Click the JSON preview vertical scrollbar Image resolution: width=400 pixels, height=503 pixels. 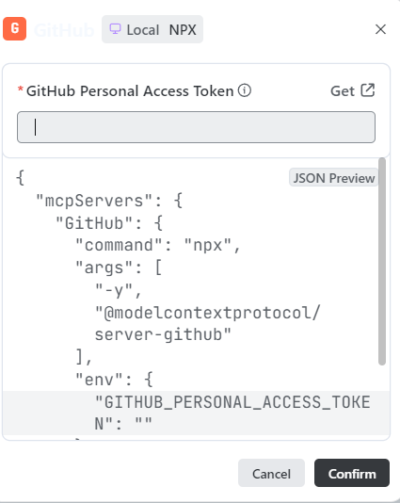[x=382, y=262]
